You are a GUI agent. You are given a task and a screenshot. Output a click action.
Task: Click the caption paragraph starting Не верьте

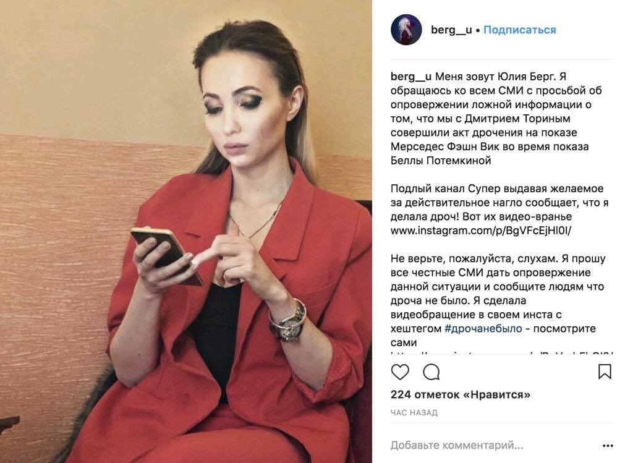pyautogui.click(x=498, y=300)
